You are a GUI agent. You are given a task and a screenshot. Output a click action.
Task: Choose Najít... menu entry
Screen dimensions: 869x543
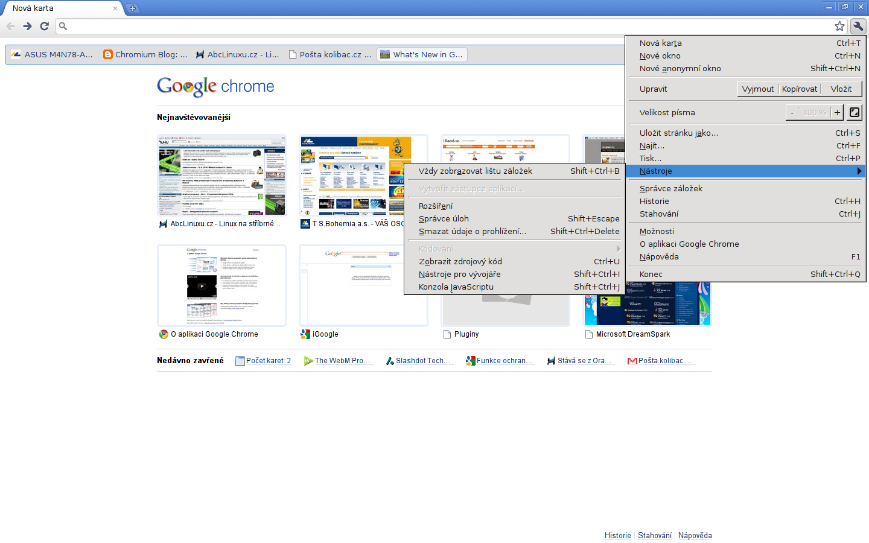(x=745, y=145)
